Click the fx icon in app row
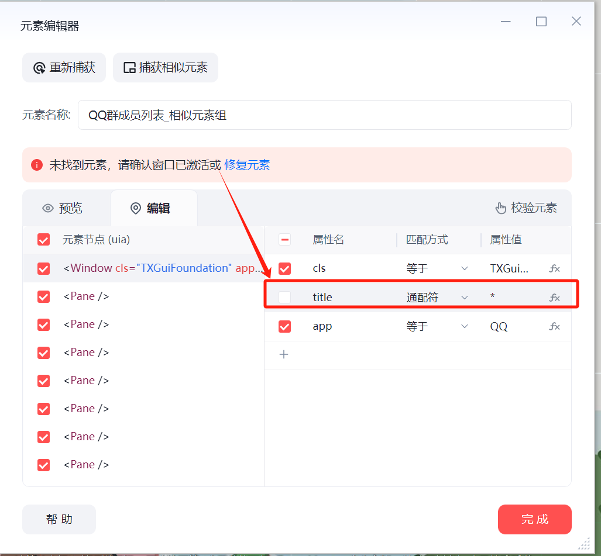 point(554,326)
